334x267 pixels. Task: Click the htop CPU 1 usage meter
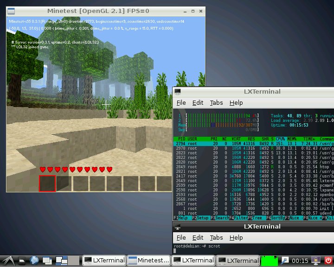218,115
